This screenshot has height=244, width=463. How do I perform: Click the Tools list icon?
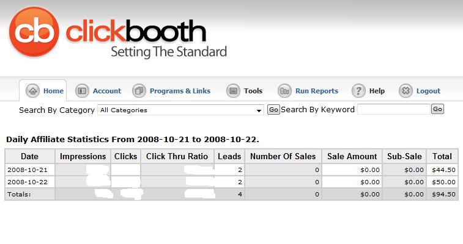233,91
